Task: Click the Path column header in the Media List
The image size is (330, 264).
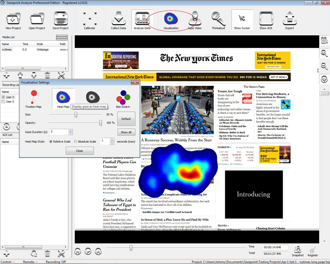Action: click(63, 44)
